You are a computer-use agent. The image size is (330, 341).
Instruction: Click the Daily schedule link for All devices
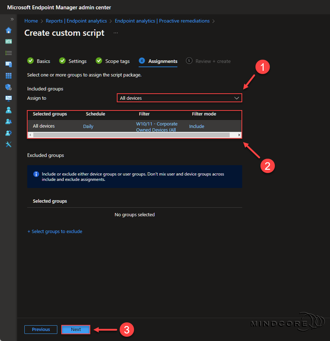[88, 127]
